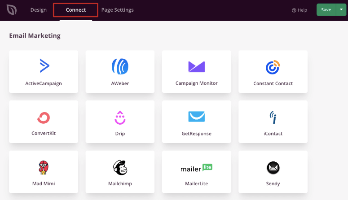Click the Drip droplet face logo

click(120, 117)
